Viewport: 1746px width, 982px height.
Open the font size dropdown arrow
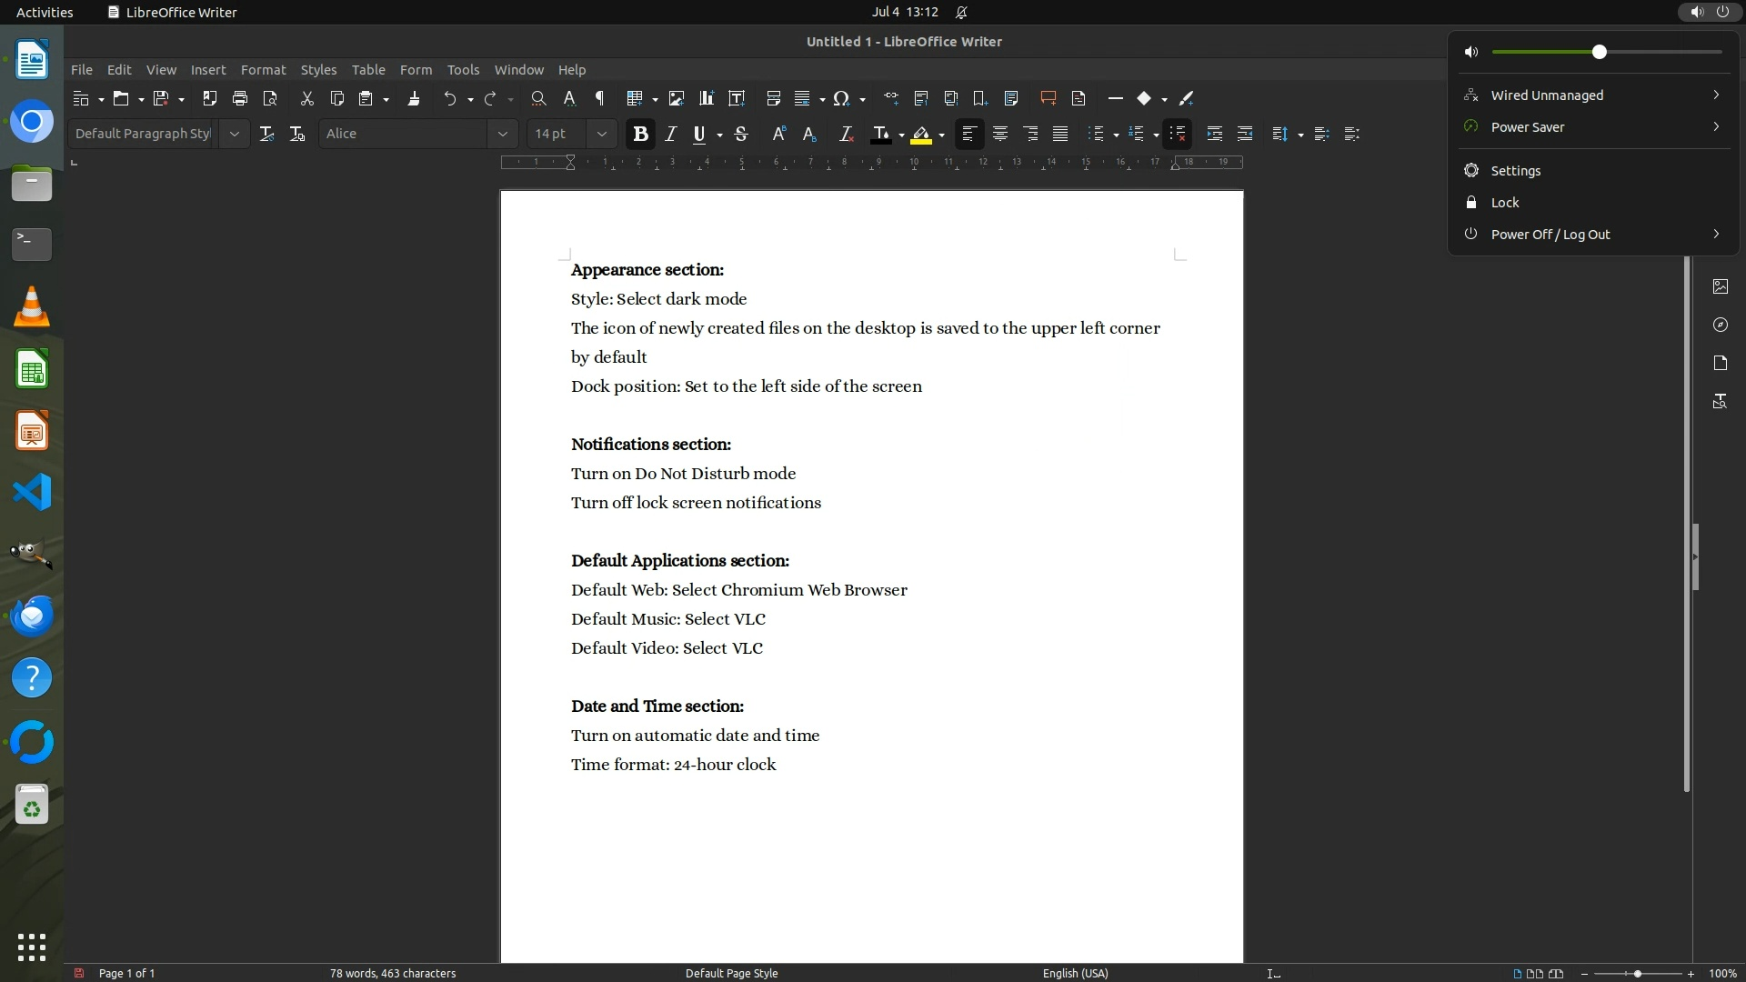click(601, 134)
